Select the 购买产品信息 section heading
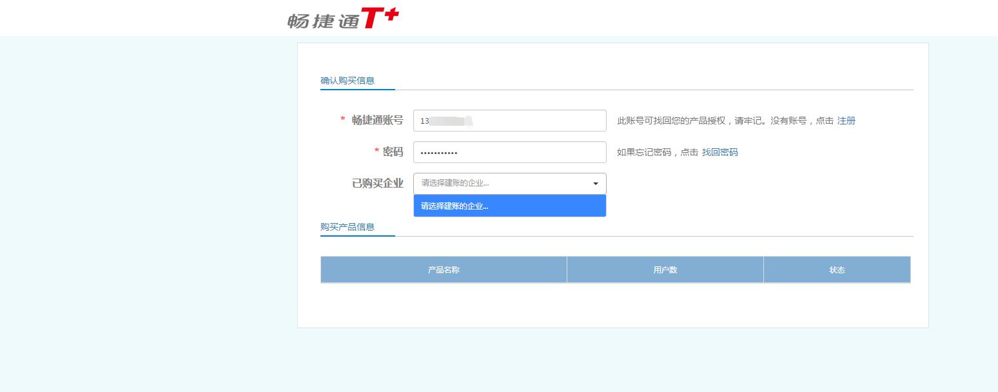 tap(347, 227)
